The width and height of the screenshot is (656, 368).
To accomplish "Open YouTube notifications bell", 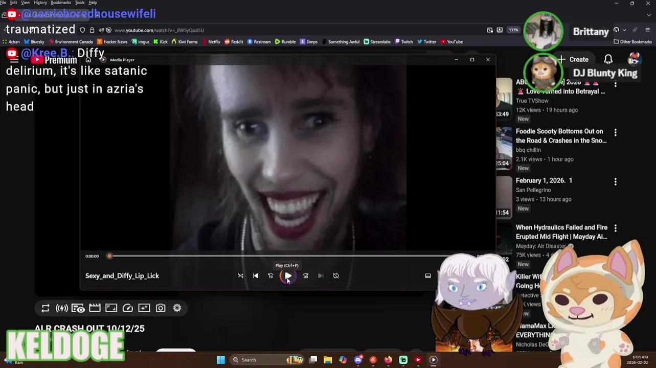I will [608, 59].
